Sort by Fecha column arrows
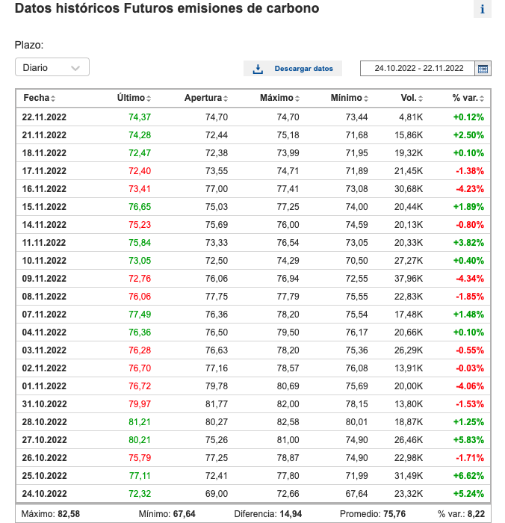505x523 pixels. (53, 98)
